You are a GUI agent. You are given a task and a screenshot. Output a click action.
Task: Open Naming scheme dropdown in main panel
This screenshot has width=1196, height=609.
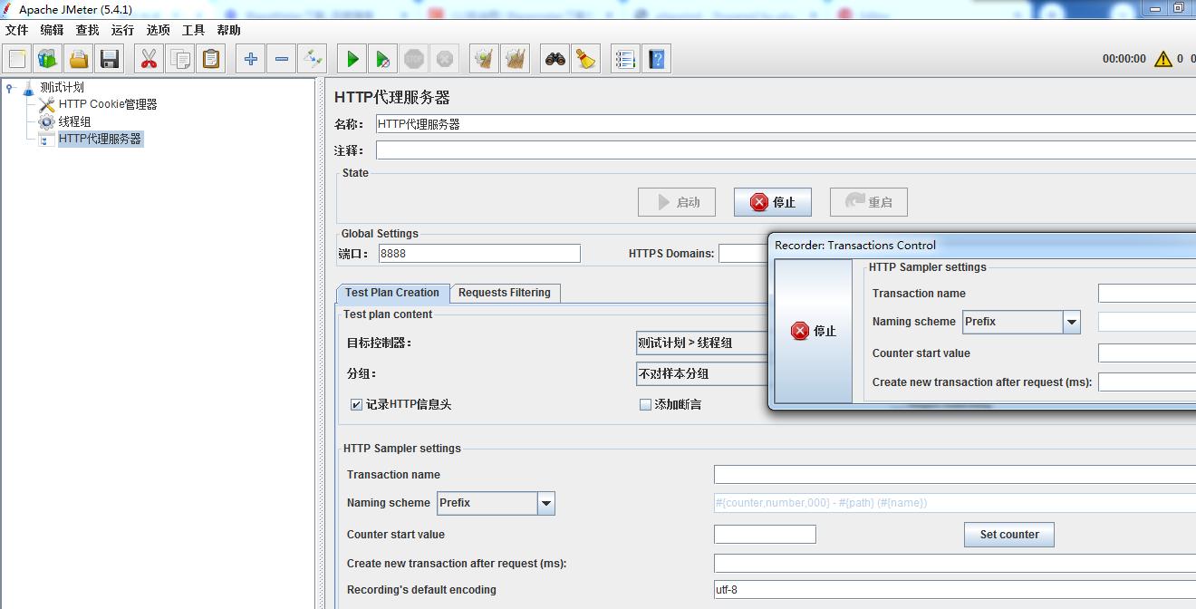(x=496, y=503)
